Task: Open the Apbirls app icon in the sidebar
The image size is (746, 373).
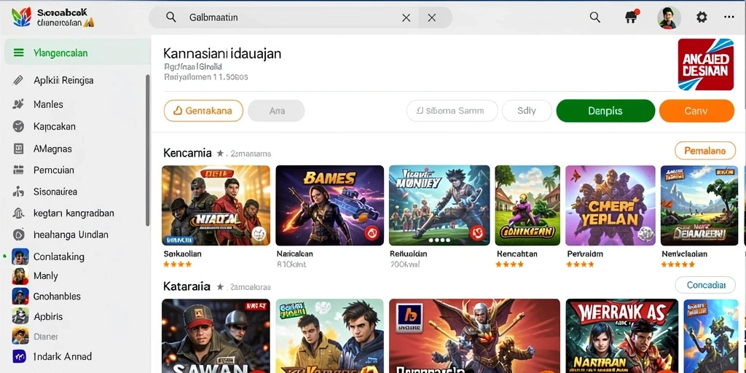Action: pyautogui.click(x=20, y=316)
